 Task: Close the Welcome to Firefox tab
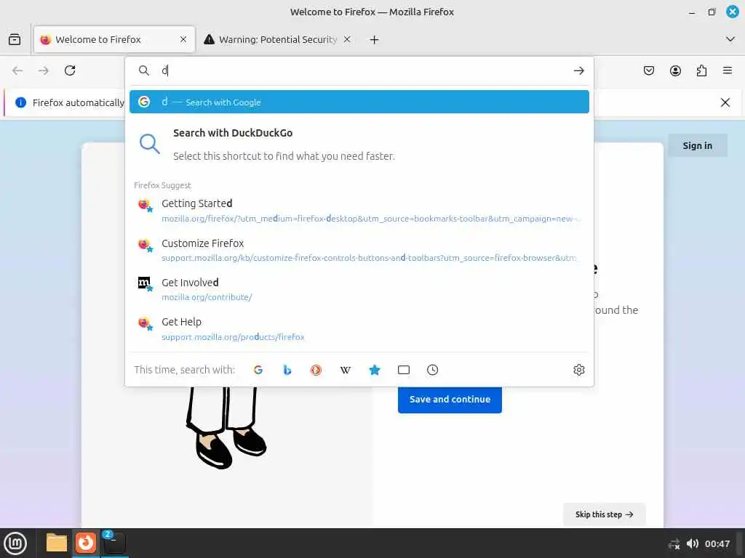pos(183,39)
